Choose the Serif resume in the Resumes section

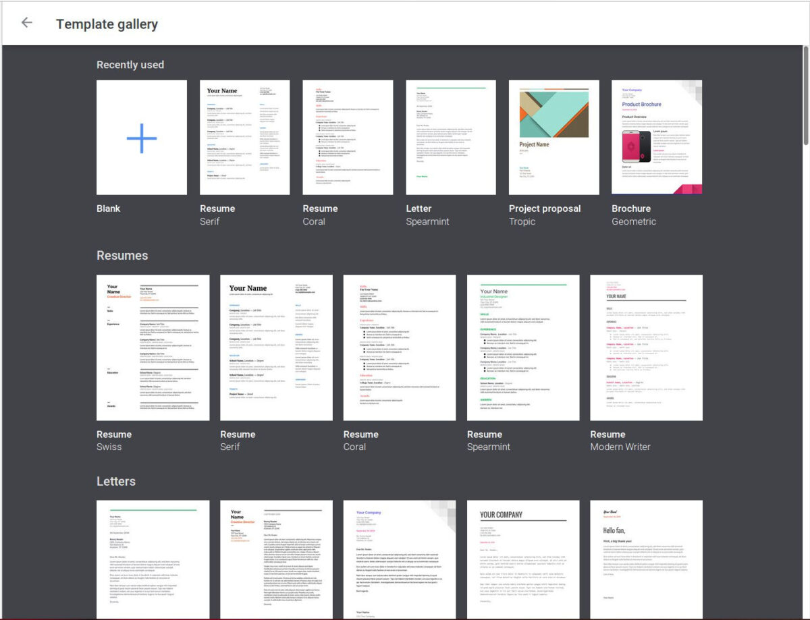tap(275, 346)
